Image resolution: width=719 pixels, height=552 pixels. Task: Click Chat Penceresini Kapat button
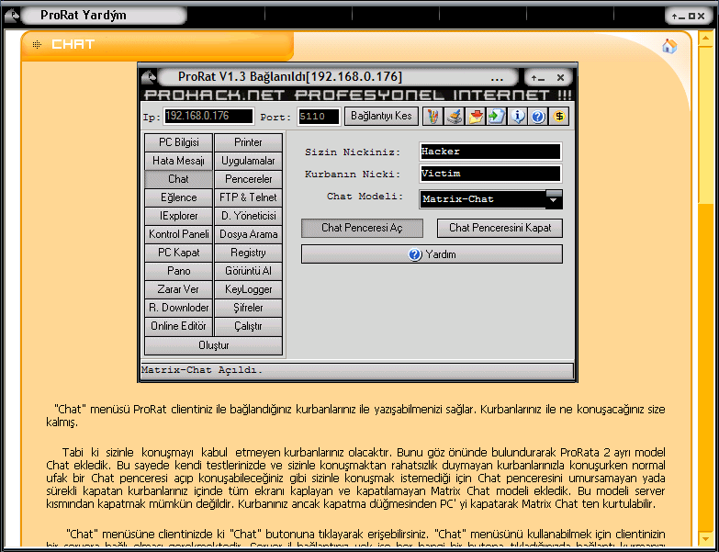tap(500, 228)
